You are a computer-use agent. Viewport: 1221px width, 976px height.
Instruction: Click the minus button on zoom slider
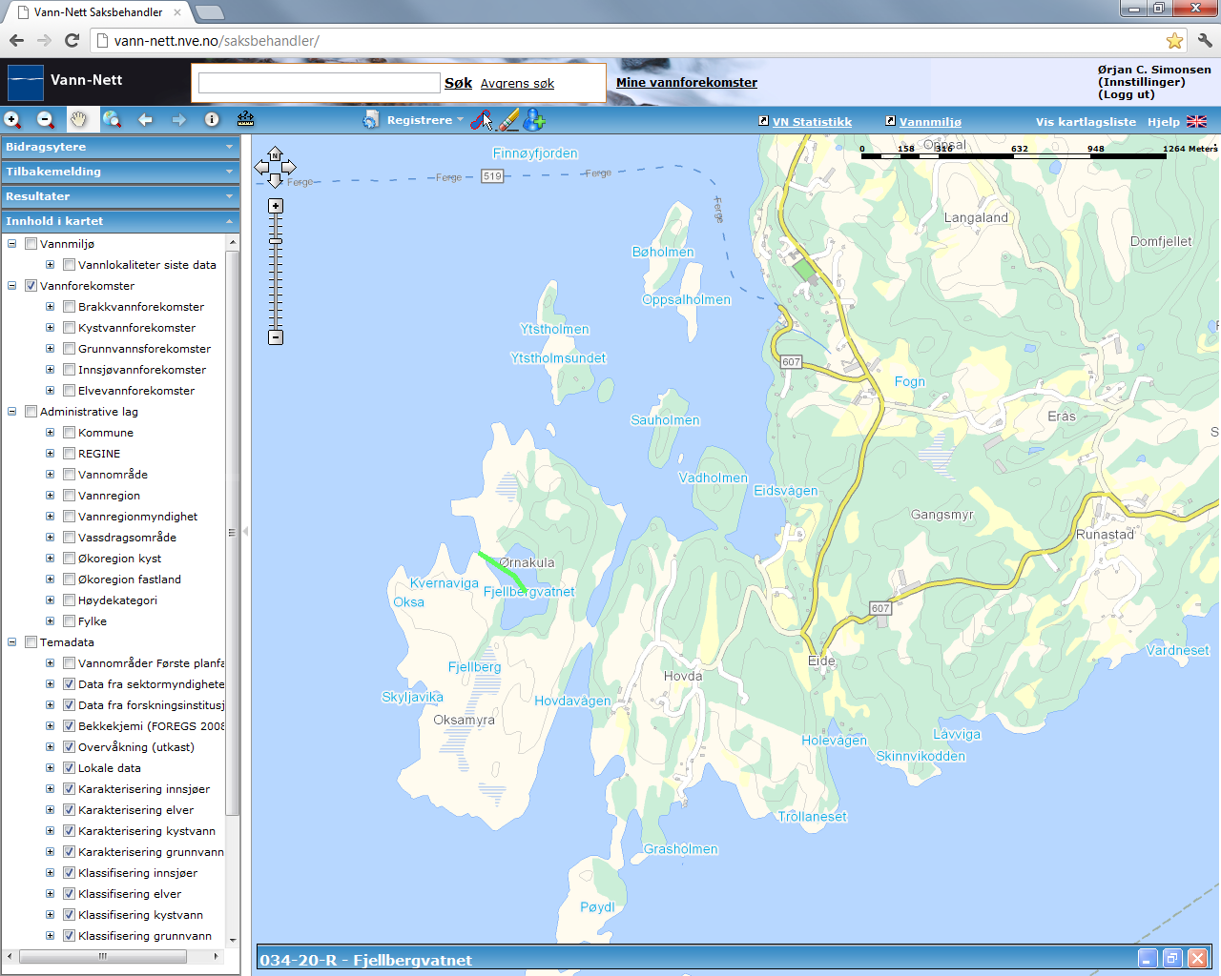pyautogui.click(x=276, y=337)
